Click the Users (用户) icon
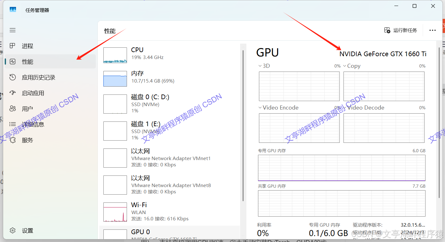This screenshot has height=242, width=445. tap(13, 109)
